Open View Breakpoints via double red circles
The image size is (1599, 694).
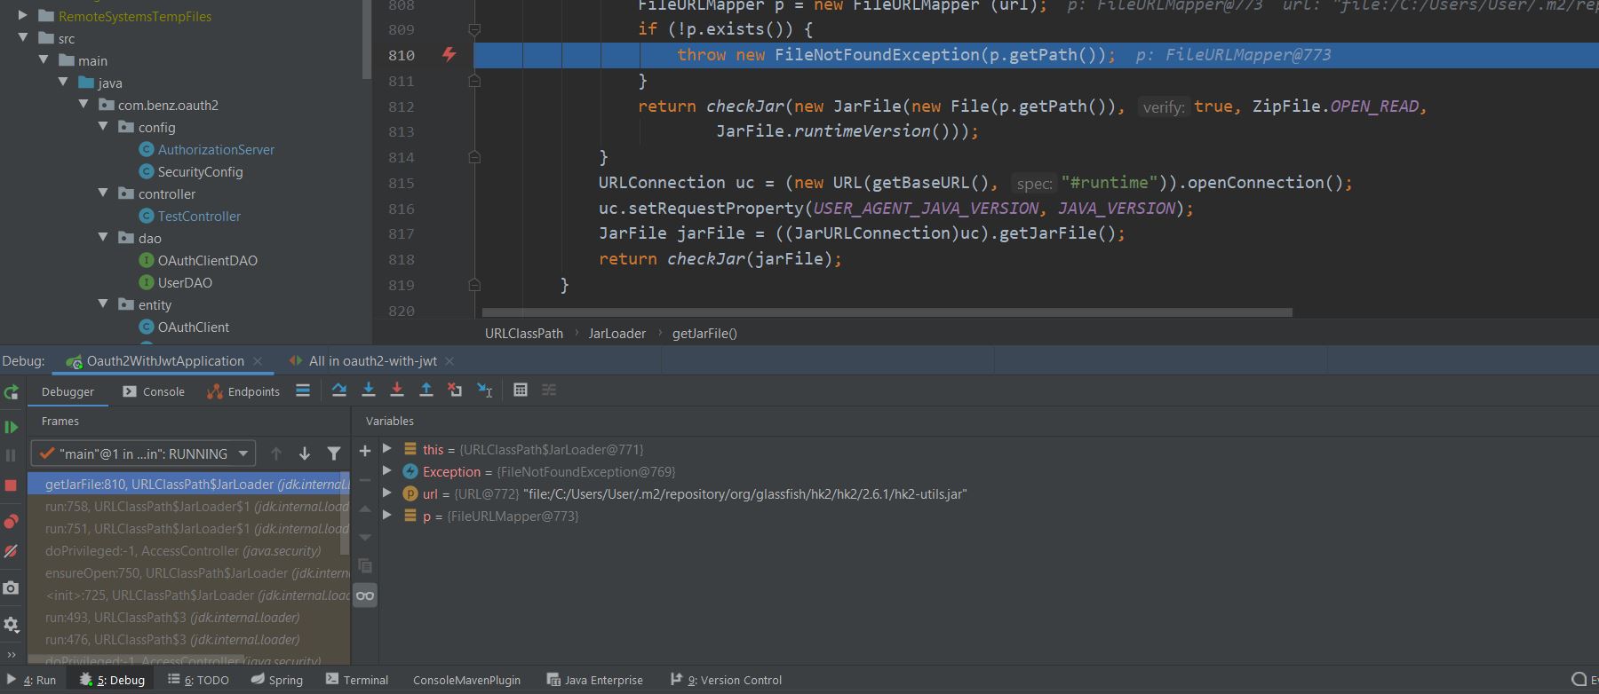[x=11, y=521]
